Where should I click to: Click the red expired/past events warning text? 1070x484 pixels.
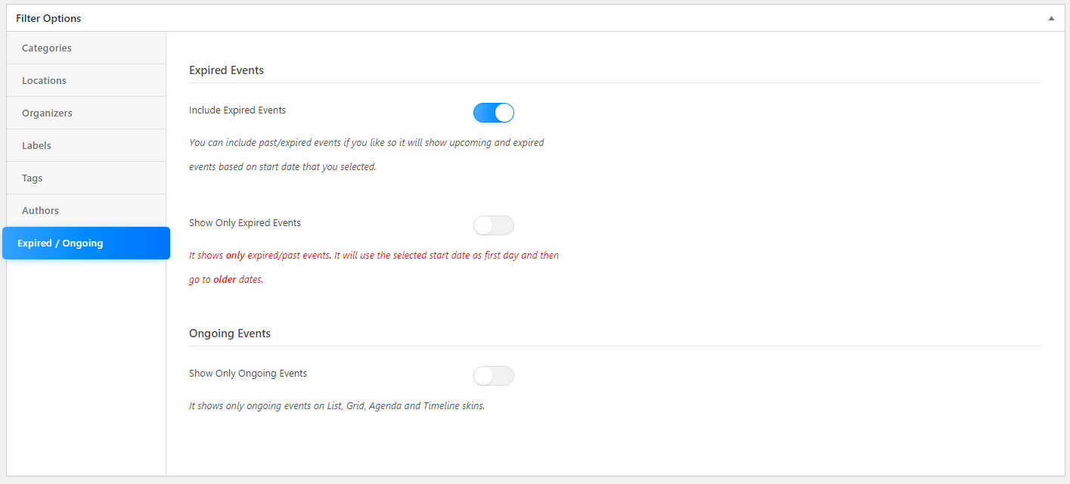click(x=374, y=267)
